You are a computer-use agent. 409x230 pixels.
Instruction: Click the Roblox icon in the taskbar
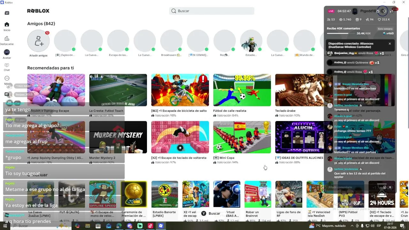pyautogui.click(x=161, y=226)
